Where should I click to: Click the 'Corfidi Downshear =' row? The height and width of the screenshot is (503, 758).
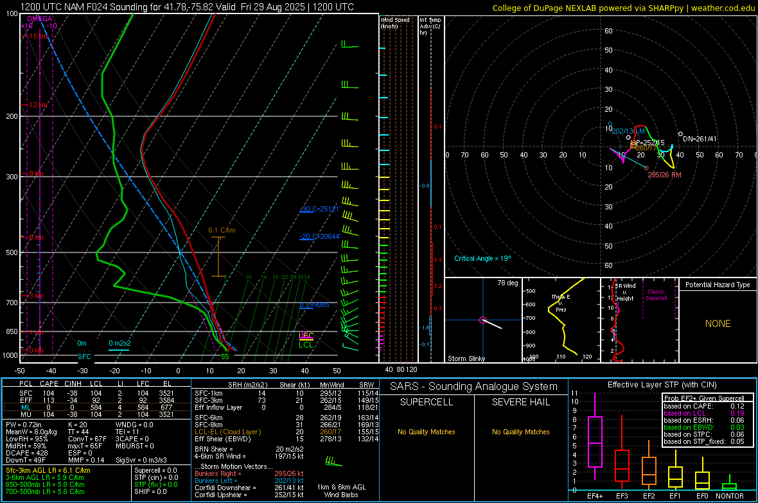click(249, 488)
